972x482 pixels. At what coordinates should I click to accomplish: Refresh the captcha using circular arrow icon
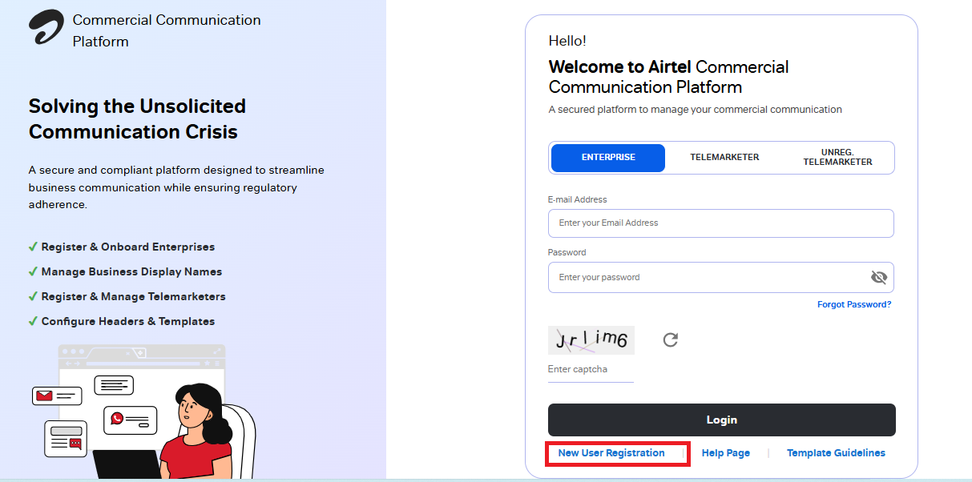[x=670, y=339]
